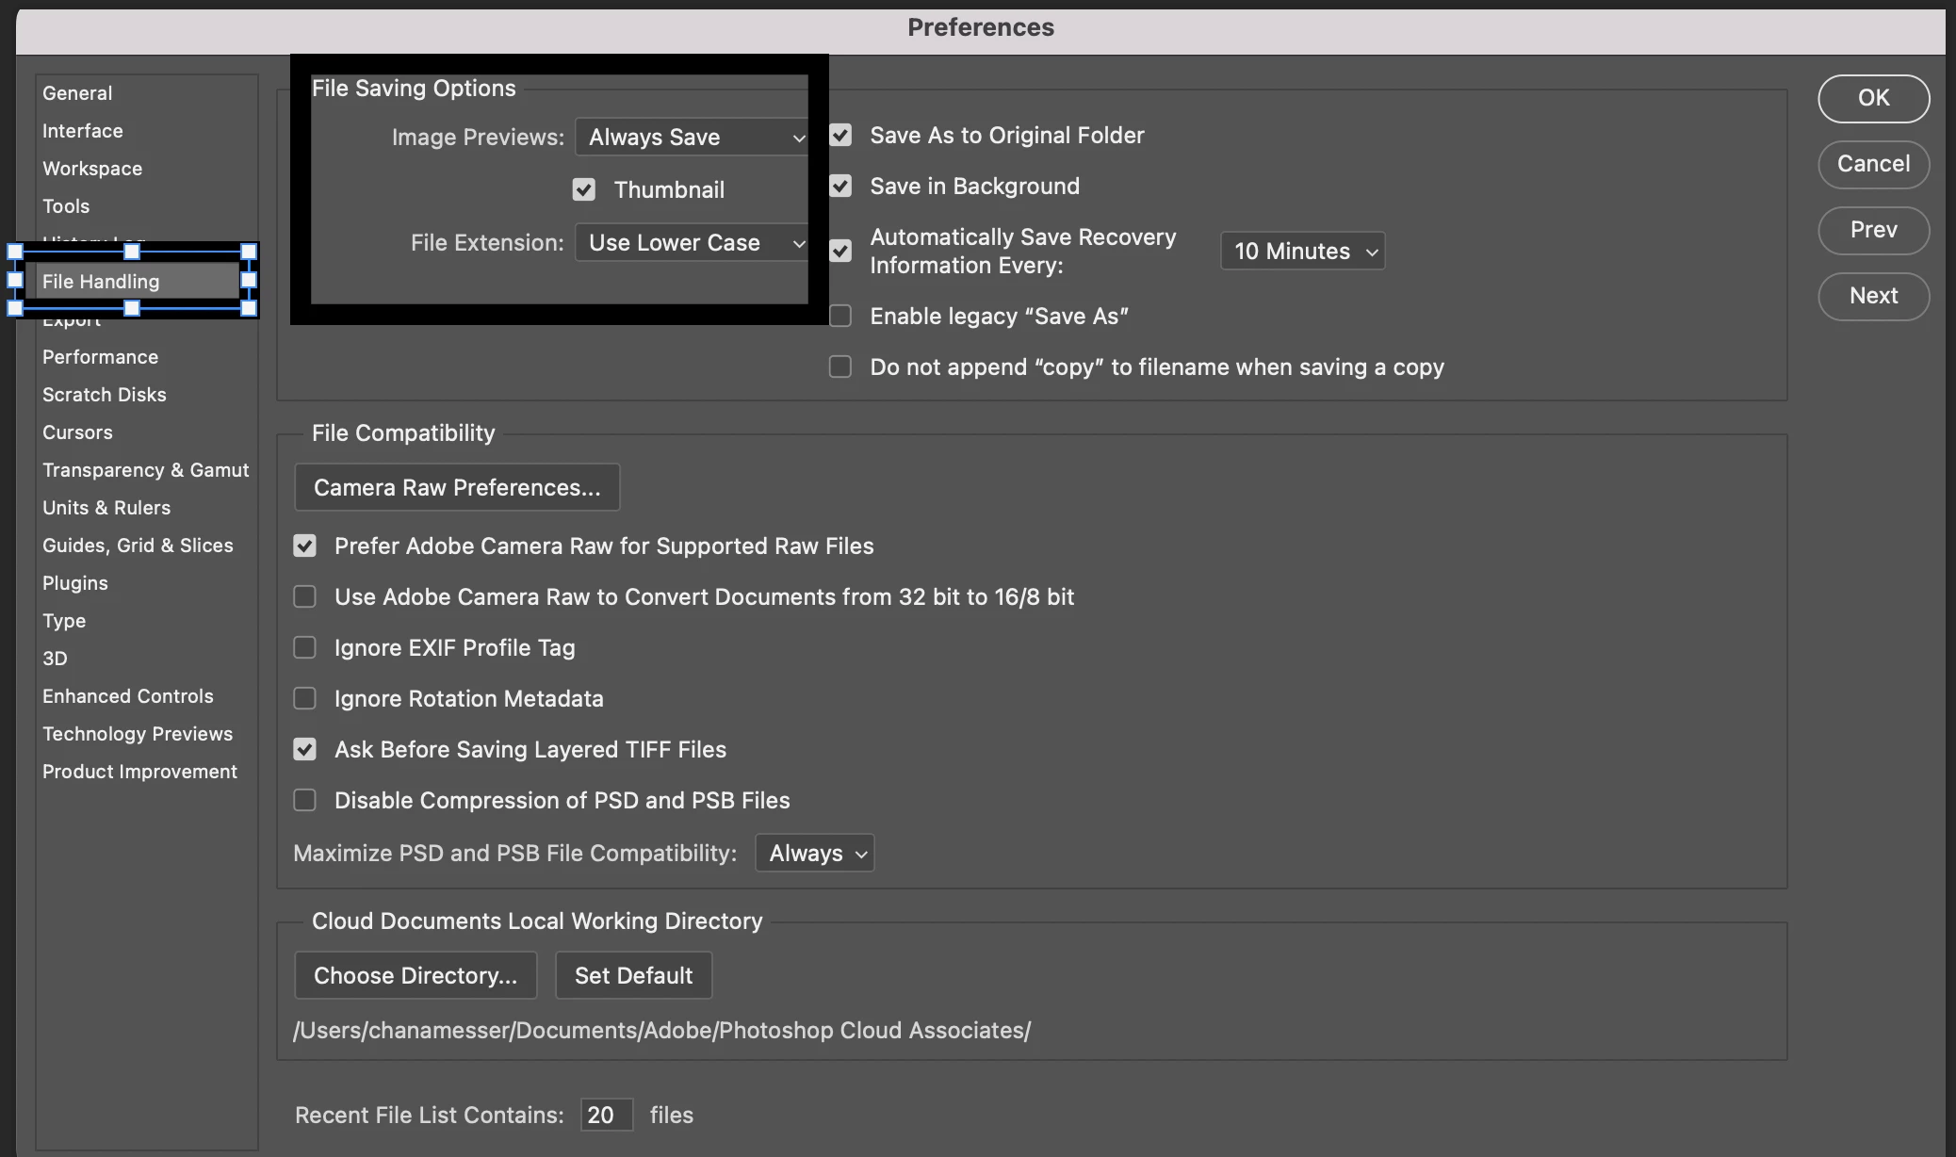This screenshot has height=1157, width=1956.
Task: Click the Set Default button
Action: pyautogui.click(x=633, y=975)
